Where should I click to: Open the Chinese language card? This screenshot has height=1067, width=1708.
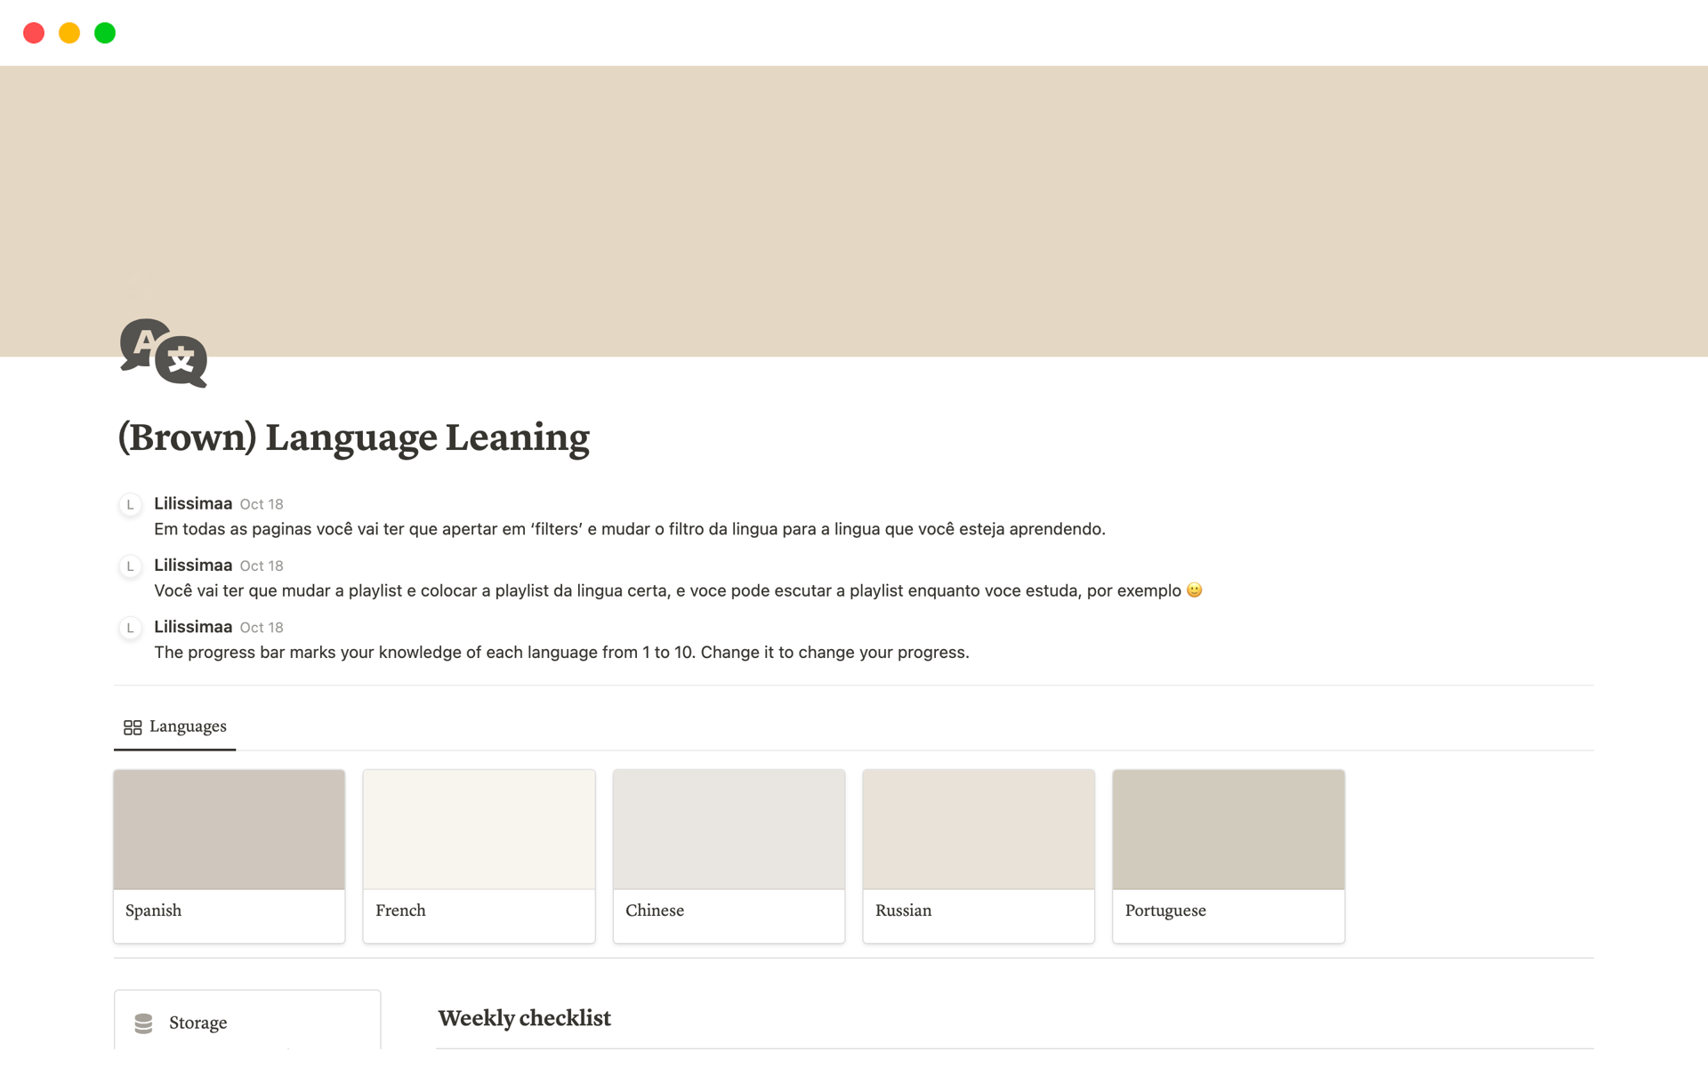(729, 855)
